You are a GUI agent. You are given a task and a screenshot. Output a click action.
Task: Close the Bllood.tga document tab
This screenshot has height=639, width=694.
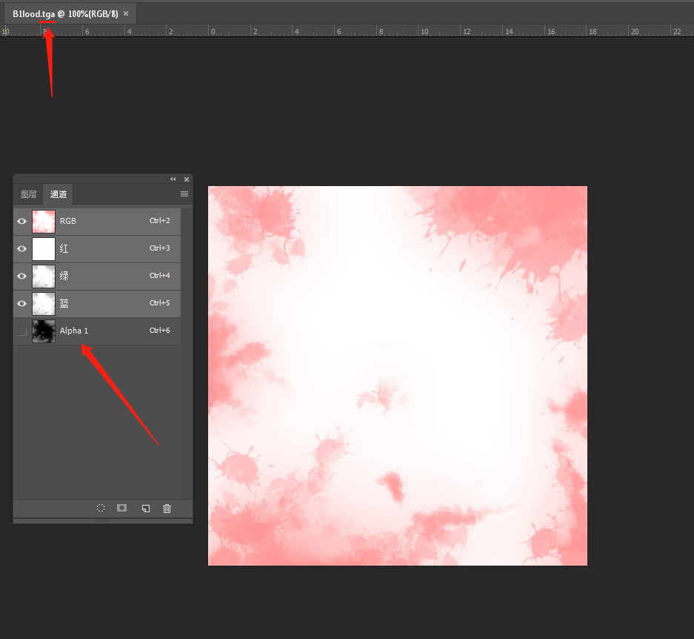[126, 14]
